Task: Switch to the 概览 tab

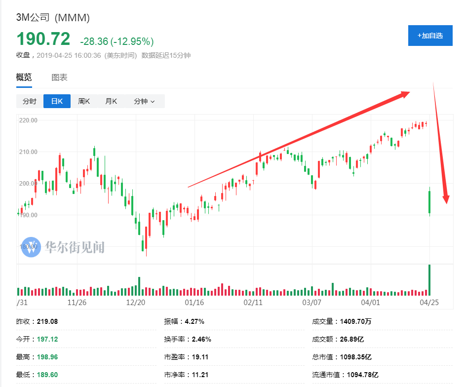Action: point(24,77)
